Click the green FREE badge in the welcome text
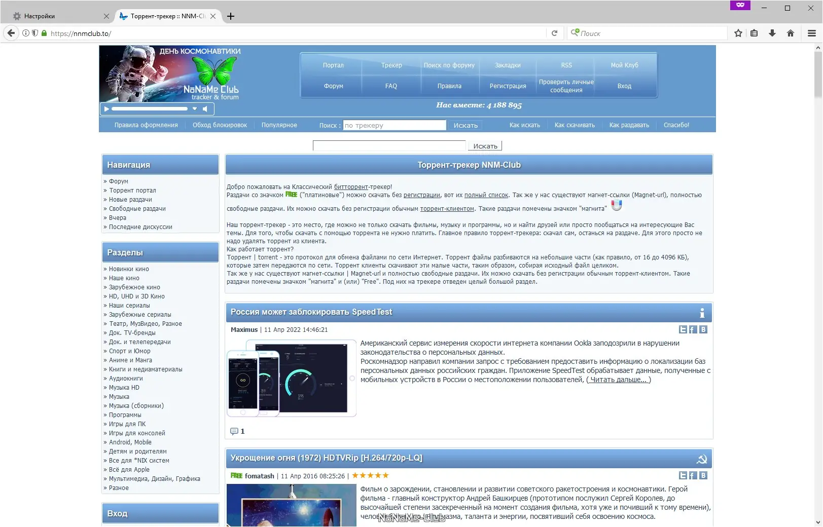The height and width of the screenshot is (527, 823). 292,195
